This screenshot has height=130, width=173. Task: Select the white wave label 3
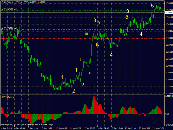pyautogui.click(x=128, y=11)
